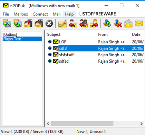
Task: Click the envelope icon of sdfsd message
Action: pos(56,61)
